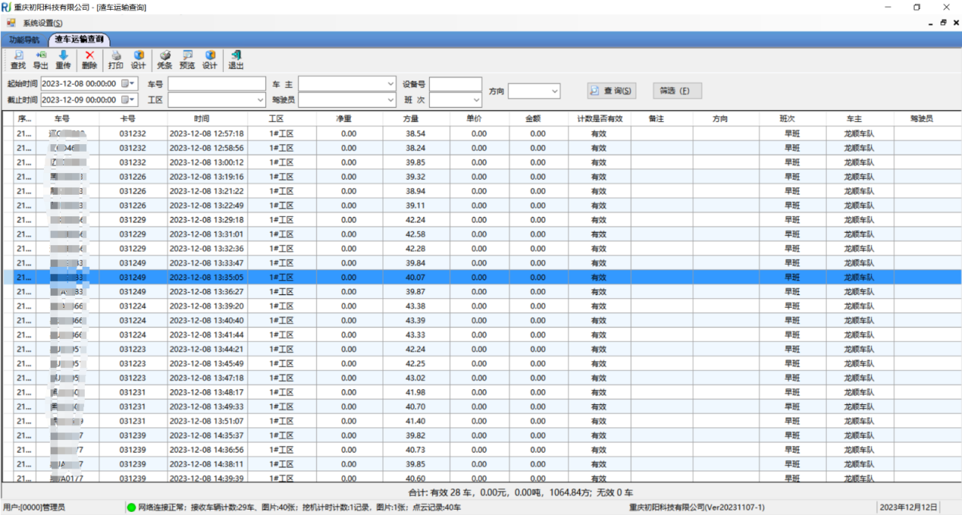962x515 pixels.
Task: Click the 方量 value 42.28
Action: click(x=416, y=249)
